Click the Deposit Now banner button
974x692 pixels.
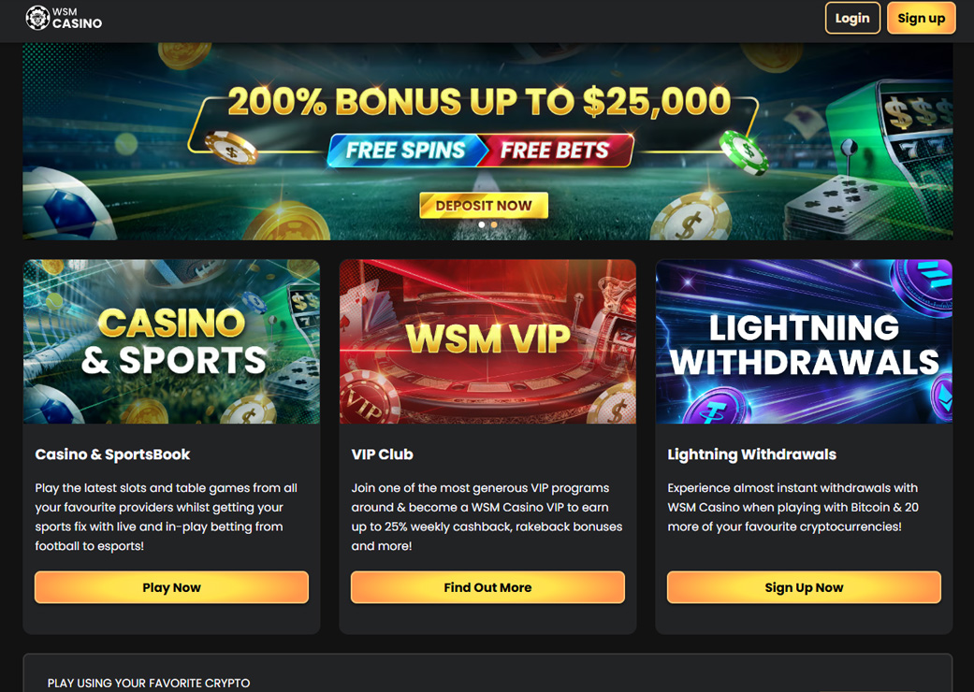tap(484, 206)
